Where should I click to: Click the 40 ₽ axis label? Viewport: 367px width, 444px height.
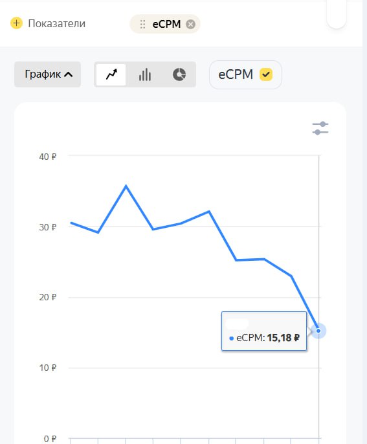(x=48, y=157)
